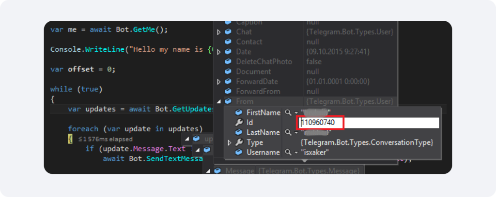Select the FirstName property name
496x197 pixels.
coord(263,113)
